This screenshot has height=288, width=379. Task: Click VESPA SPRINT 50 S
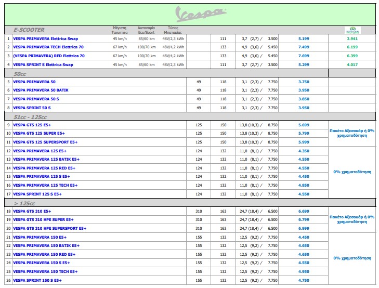pyautogui.click(x=32, y=108)
